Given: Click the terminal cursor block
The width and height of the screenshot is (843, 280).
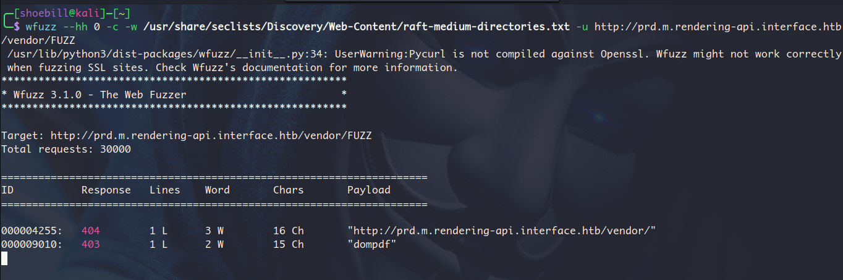Looking at the screenshot, I should [x=4, y=258].
